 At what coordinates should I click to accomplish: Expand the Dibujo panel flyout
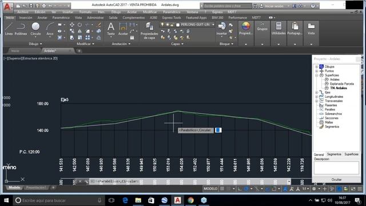point(35,44)
